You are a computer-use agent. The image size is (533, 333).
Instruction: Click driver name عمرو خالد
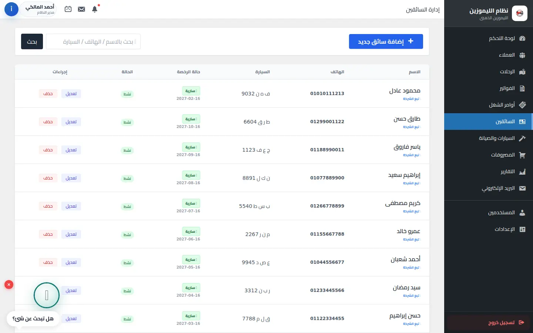point(408,231)
